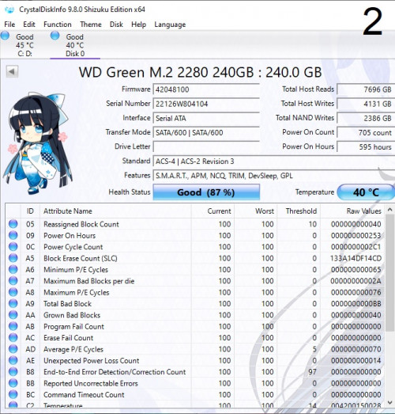Click status icon of Power On Hours attribute row
The height and width of the screenshot is (414, 395).
click(x=13, y=235)
